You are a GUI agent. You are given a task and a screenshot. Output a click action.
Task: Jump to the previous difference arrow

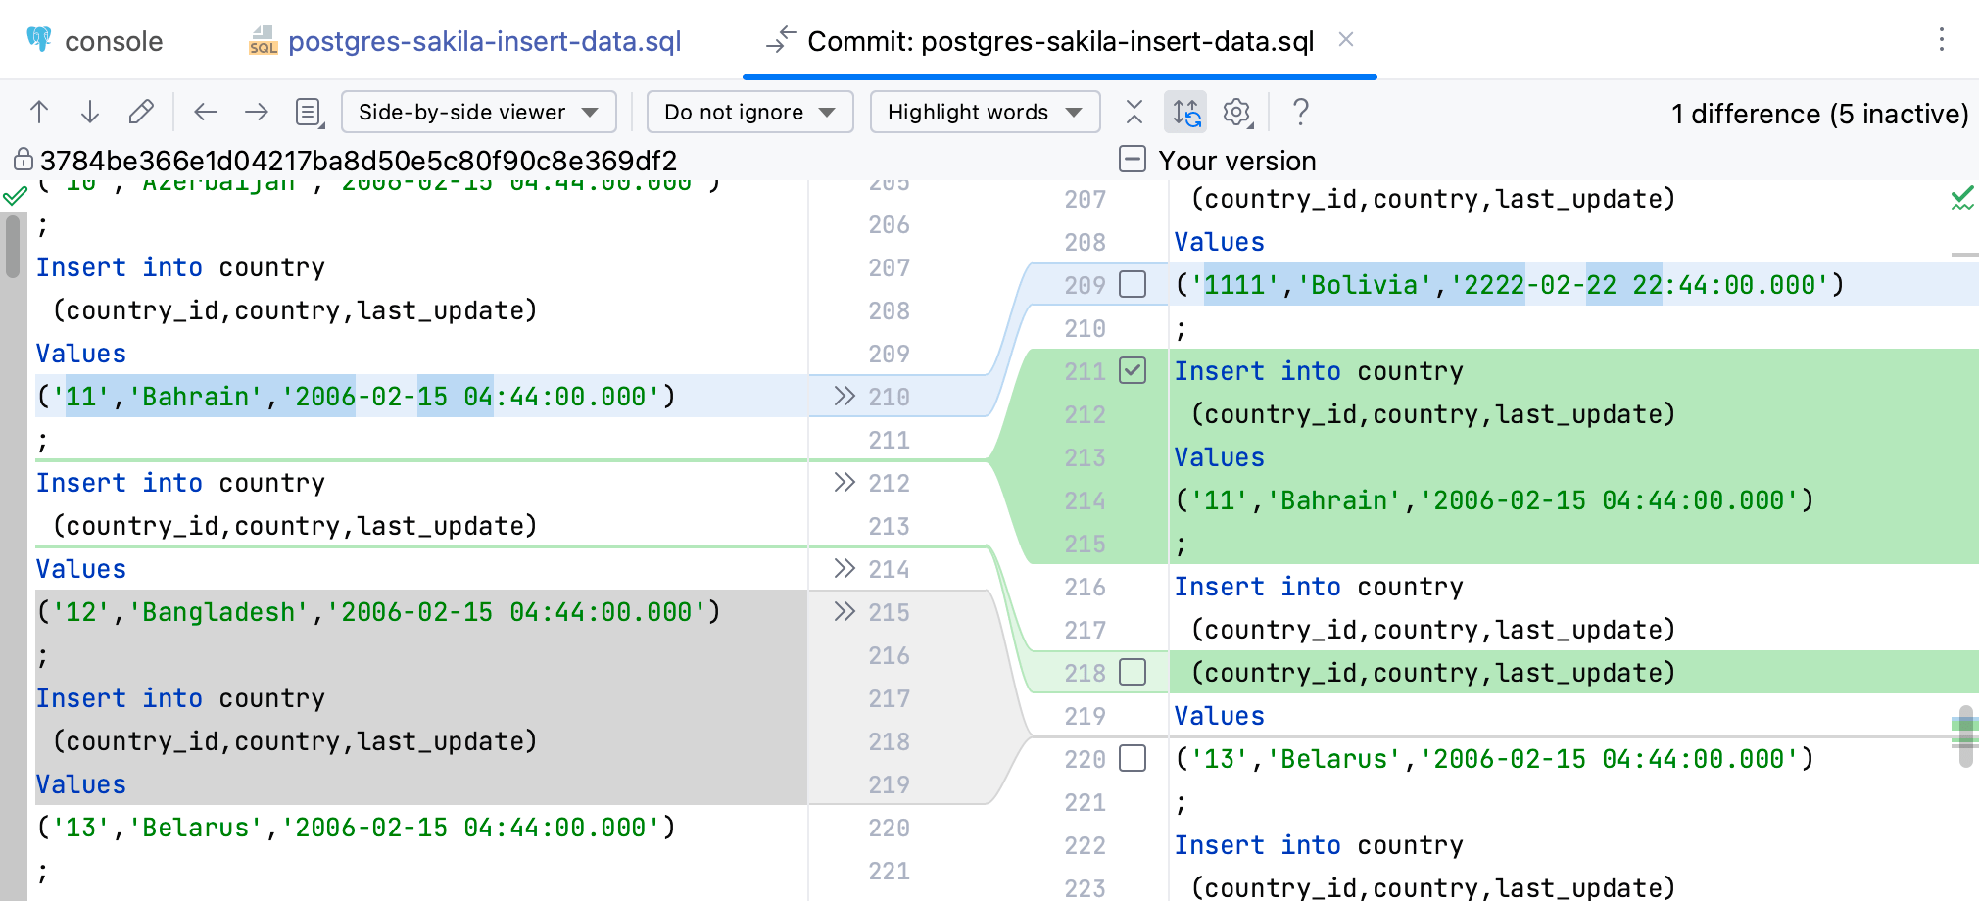(39, 112)
